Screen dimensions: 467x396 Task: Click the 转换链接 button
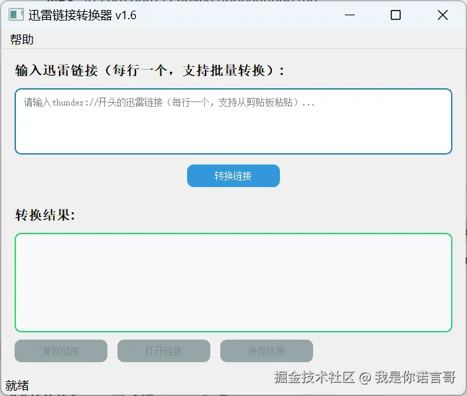click(233, 176)
